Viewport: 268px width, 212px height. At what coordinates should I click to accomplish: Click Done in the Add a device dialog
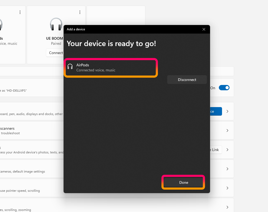click(x=183, y=182)
